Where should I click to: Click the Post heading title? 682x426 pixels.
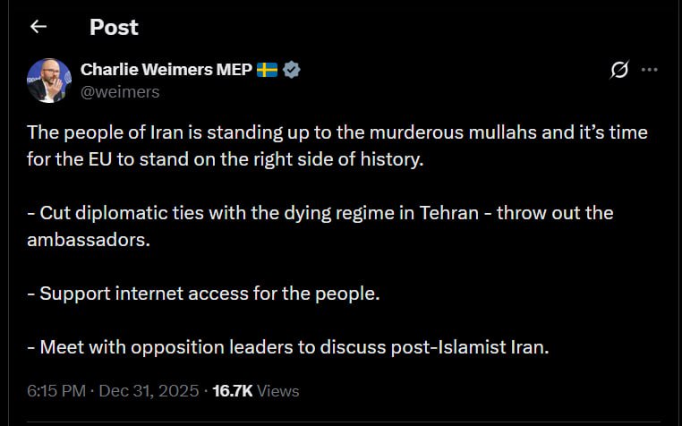click(114, 27)
